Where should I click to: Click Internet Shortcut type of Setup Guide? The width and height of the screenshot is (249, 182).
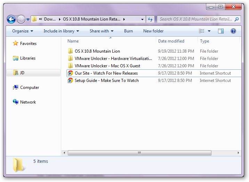[215, 81]
